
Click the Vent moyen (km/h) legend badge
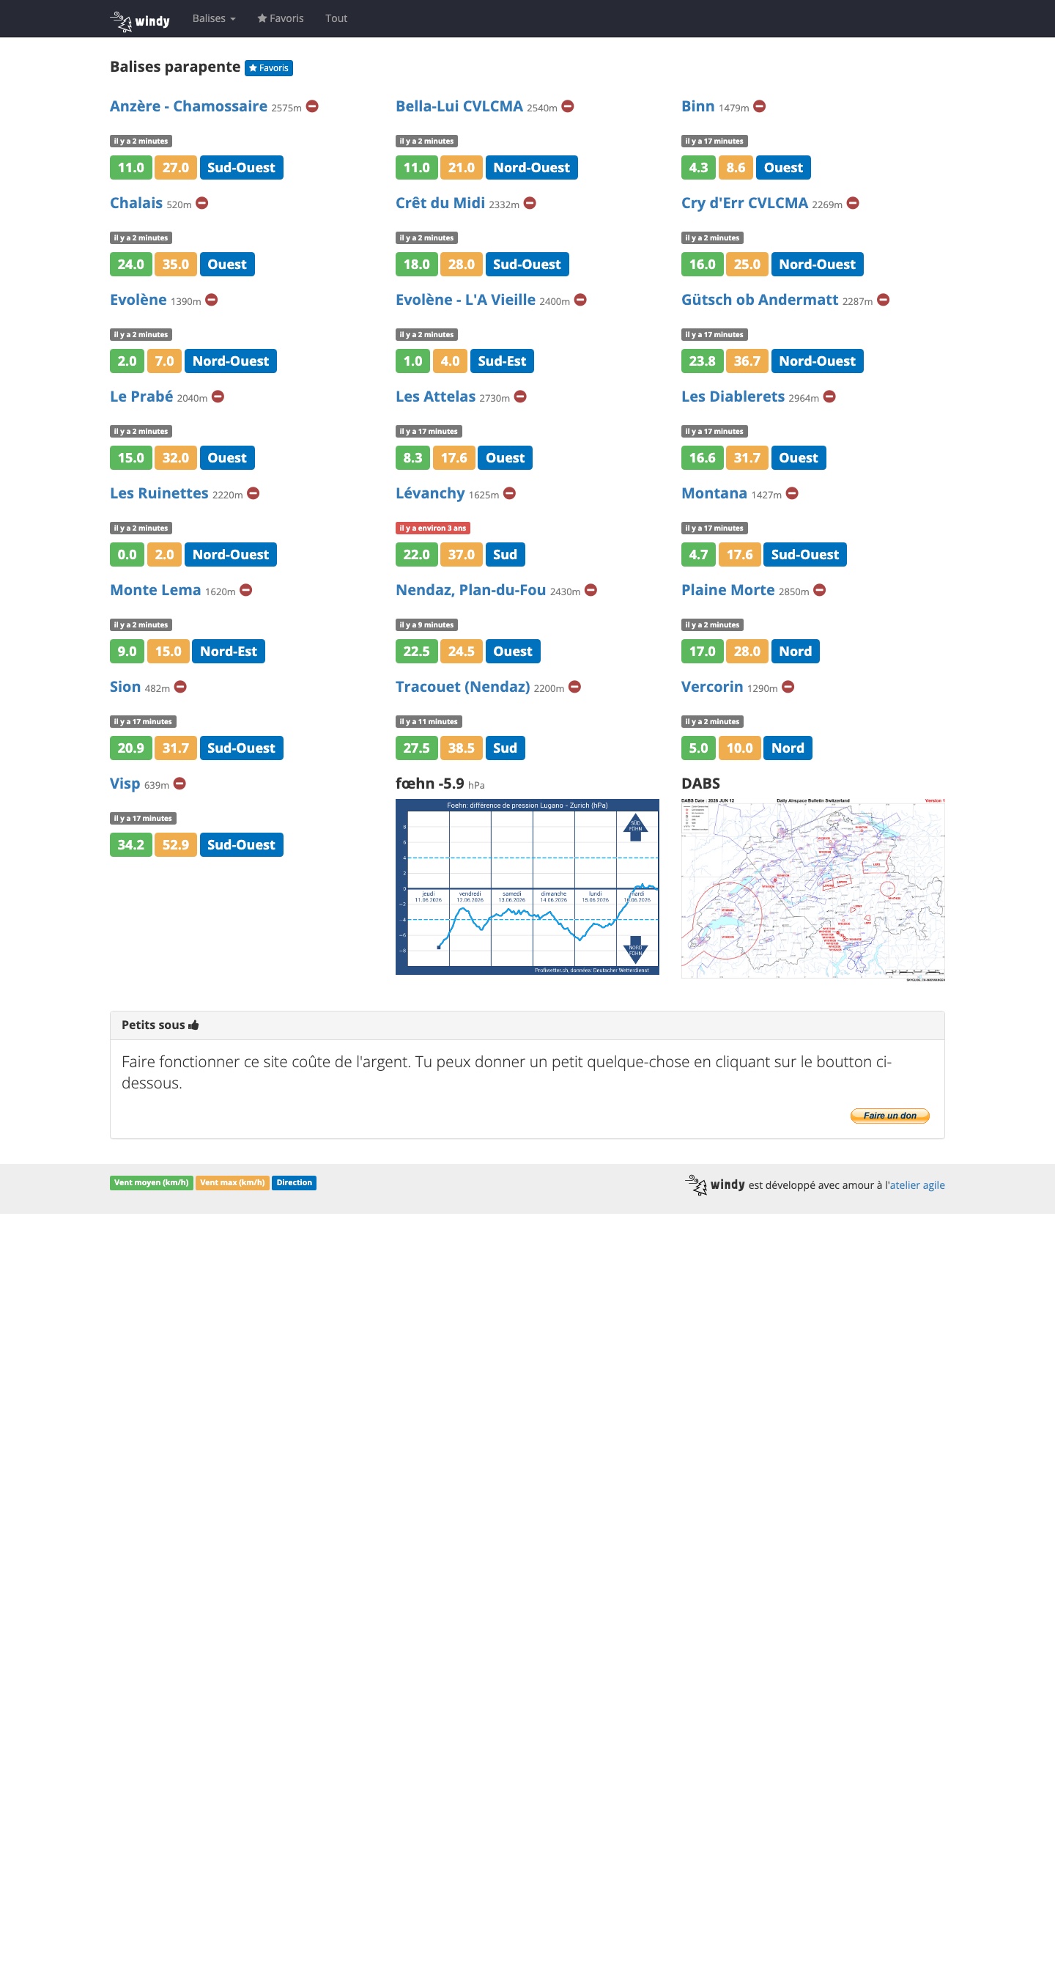151,1183
